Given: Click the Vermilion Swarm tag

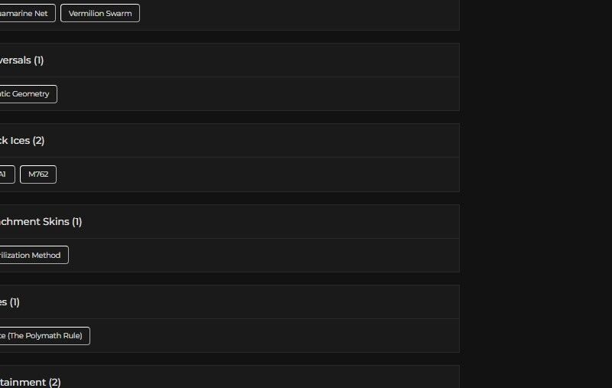Looking at the screenshot, I should [x=100, y=13].
